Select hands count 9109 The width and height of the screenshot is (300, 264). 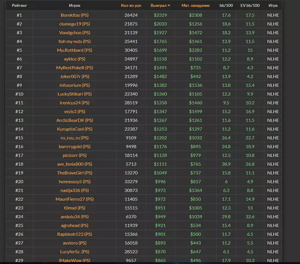coord(131,138)
